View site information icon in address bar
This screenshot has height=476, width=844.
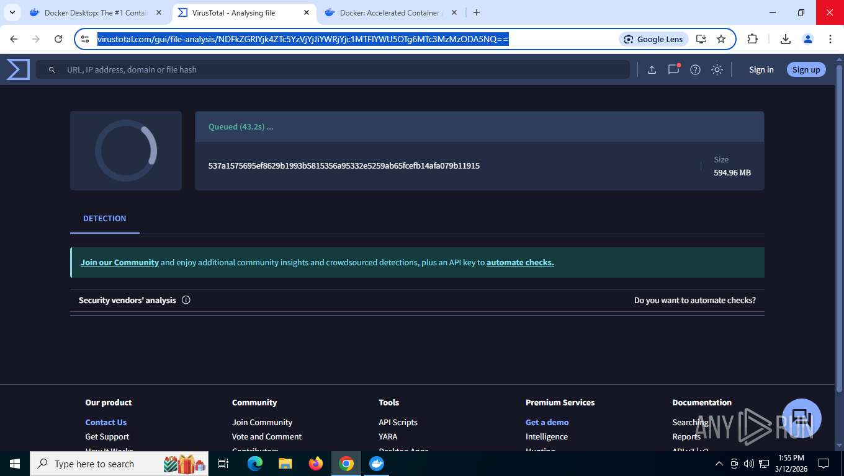coord(86,39)
